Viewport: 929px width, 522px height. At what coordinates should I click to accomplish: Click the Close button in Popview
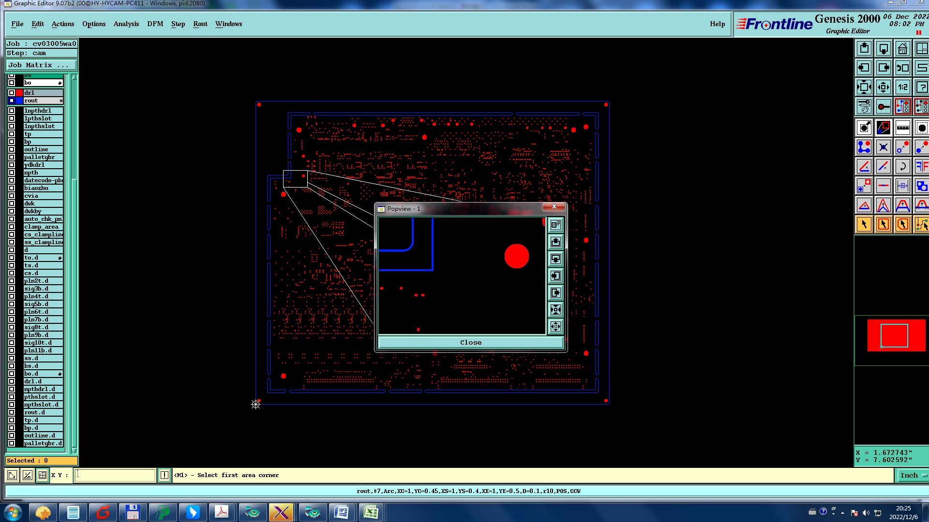(470, 343)
